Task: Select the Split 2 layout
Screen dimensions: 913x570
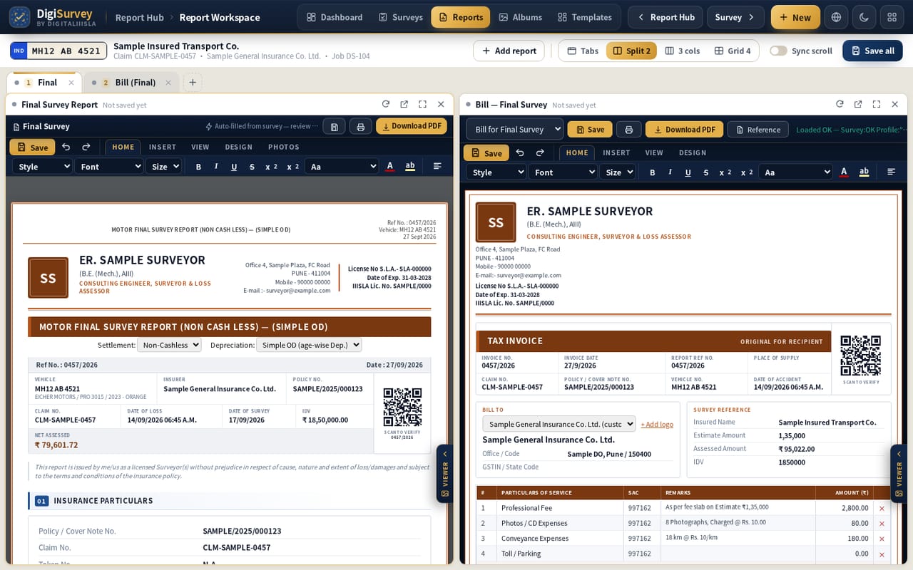Action: tap(631, 51)
